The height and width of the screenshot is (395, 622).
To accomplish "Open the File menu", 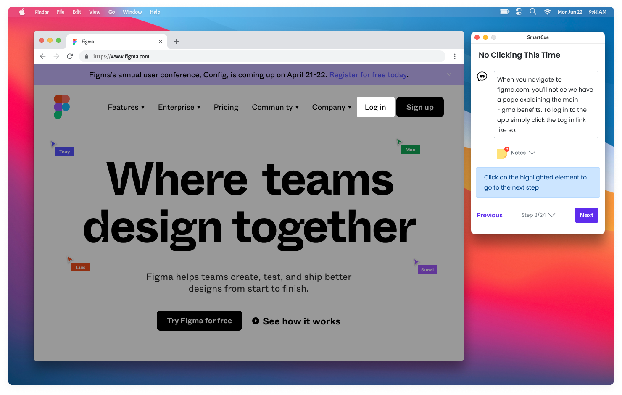I will pyautogui.click(x=61, y=12).
